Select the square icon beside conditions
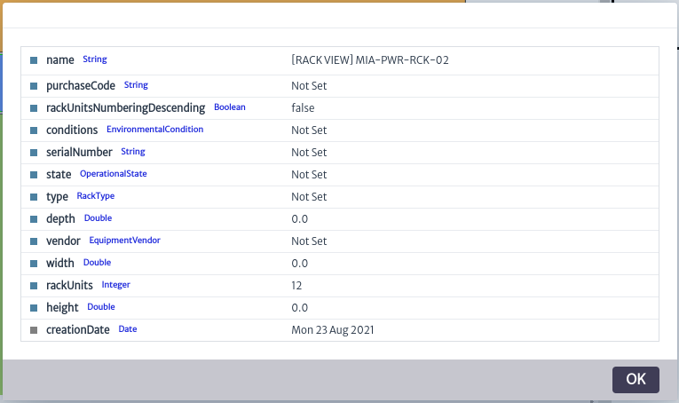This screenshot has width=679, height=403. (34, 130)
